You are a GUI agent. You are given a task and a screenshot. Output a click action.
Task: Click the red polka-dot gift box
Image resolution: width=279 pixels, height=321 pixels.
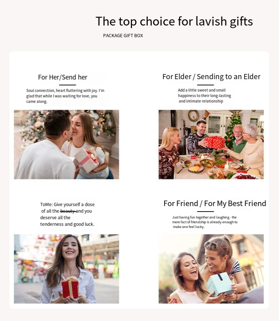pos(214,142)
